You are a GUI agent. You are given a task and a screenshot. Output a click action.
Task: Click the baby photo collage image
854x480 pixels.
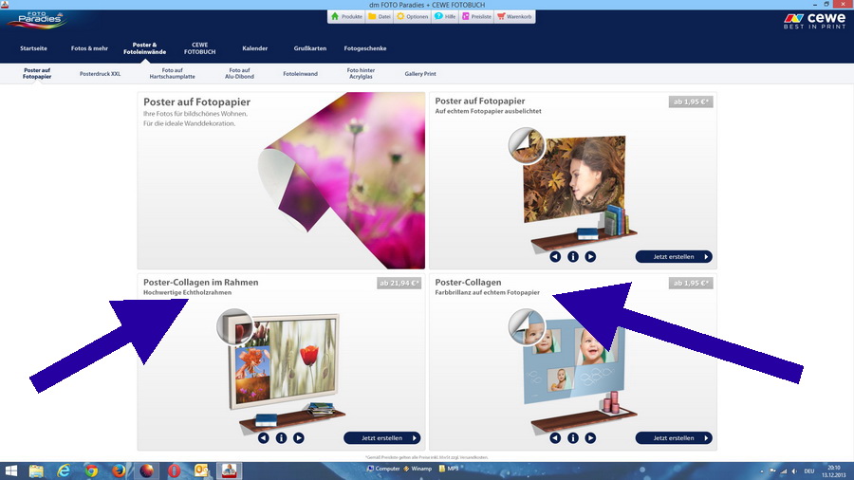tap(575, 362)
